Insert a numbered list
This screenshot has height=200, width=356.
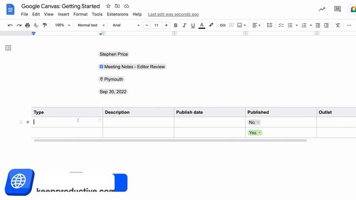pos(304,25)
